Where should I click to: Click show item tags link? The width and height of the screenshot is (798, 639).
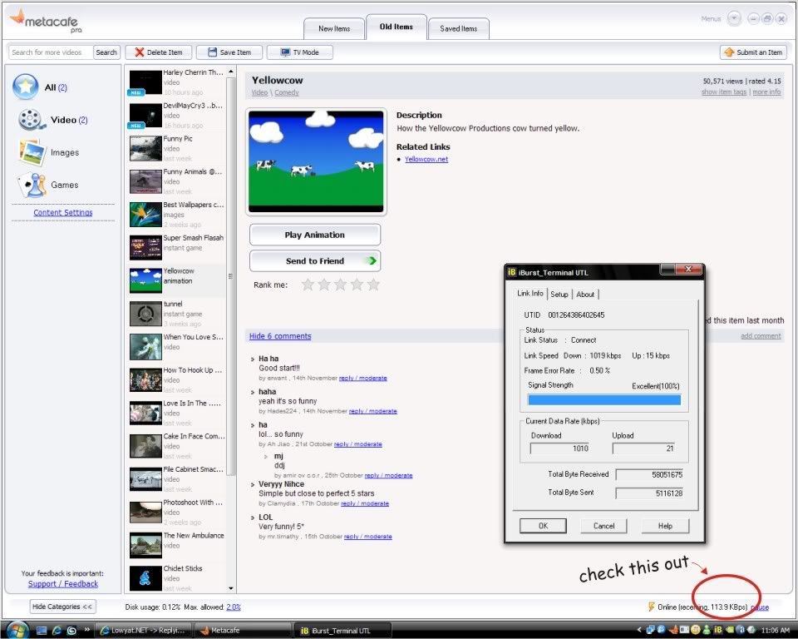(x=724, y=92)
